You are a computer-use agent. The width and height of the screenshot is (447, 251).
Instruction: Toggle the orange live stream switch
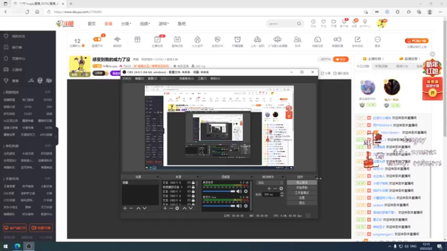pos(97,39)
